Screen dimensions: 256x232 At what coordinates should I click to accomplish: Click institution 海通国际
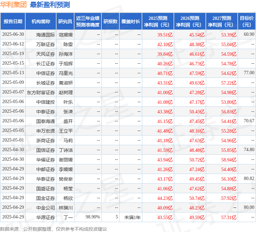[46, 35]
